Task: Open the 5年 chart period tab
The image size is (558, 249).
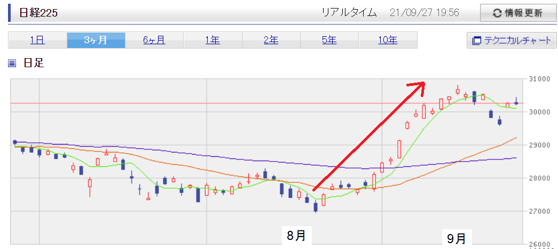Action: tap(329, 40)
